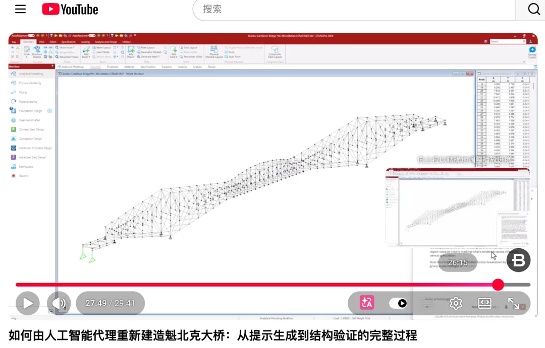545x348 pixels.
Task: Toggle the second AutoRecovery switch
Action: 92,35
